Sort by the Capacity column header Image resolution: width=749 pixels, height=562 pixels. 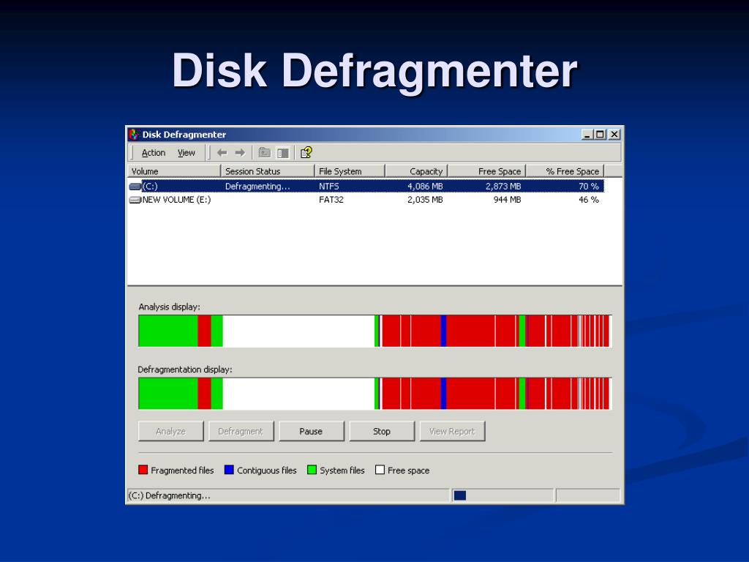pos(416,171)
